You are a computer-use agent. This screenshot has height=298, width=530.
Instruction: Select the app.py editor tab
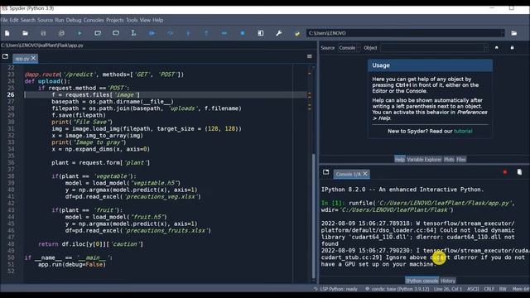pyautogui.click(x=22, y=59)
